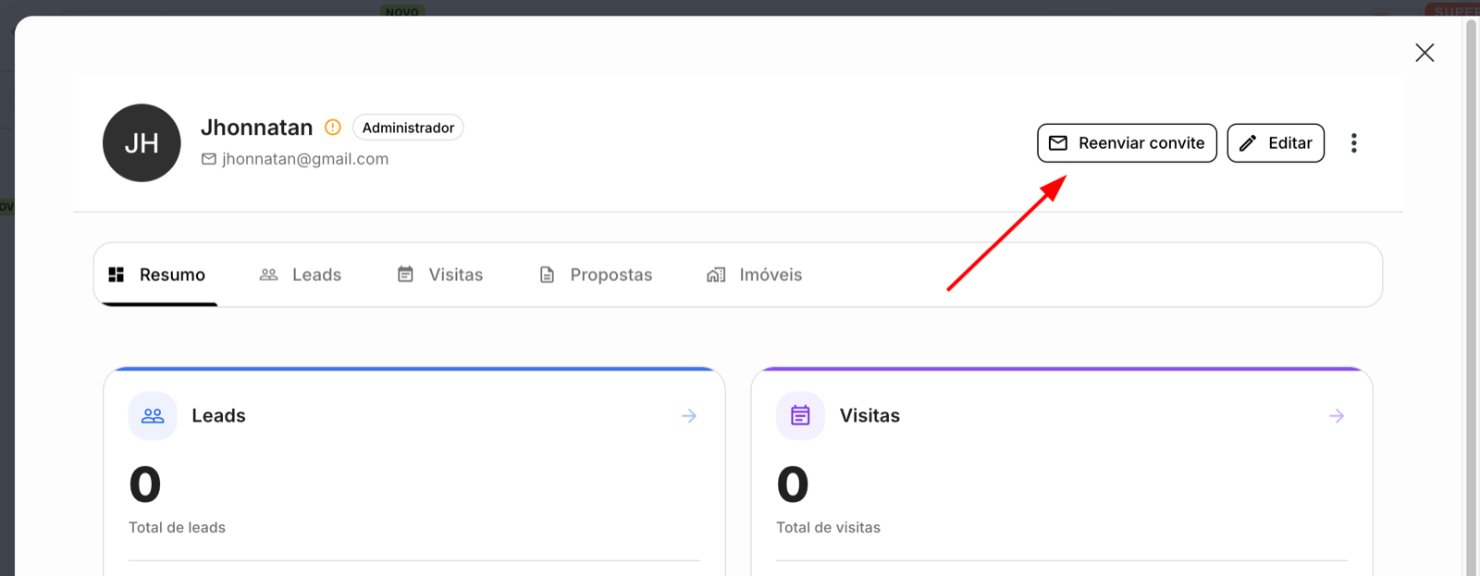Switch to the Visitas tab
1480x576 pixels.
pos(440,275)
